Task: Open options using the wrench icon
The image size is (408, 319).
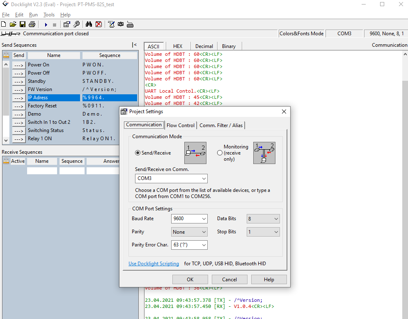Action: tap(76, 25)
